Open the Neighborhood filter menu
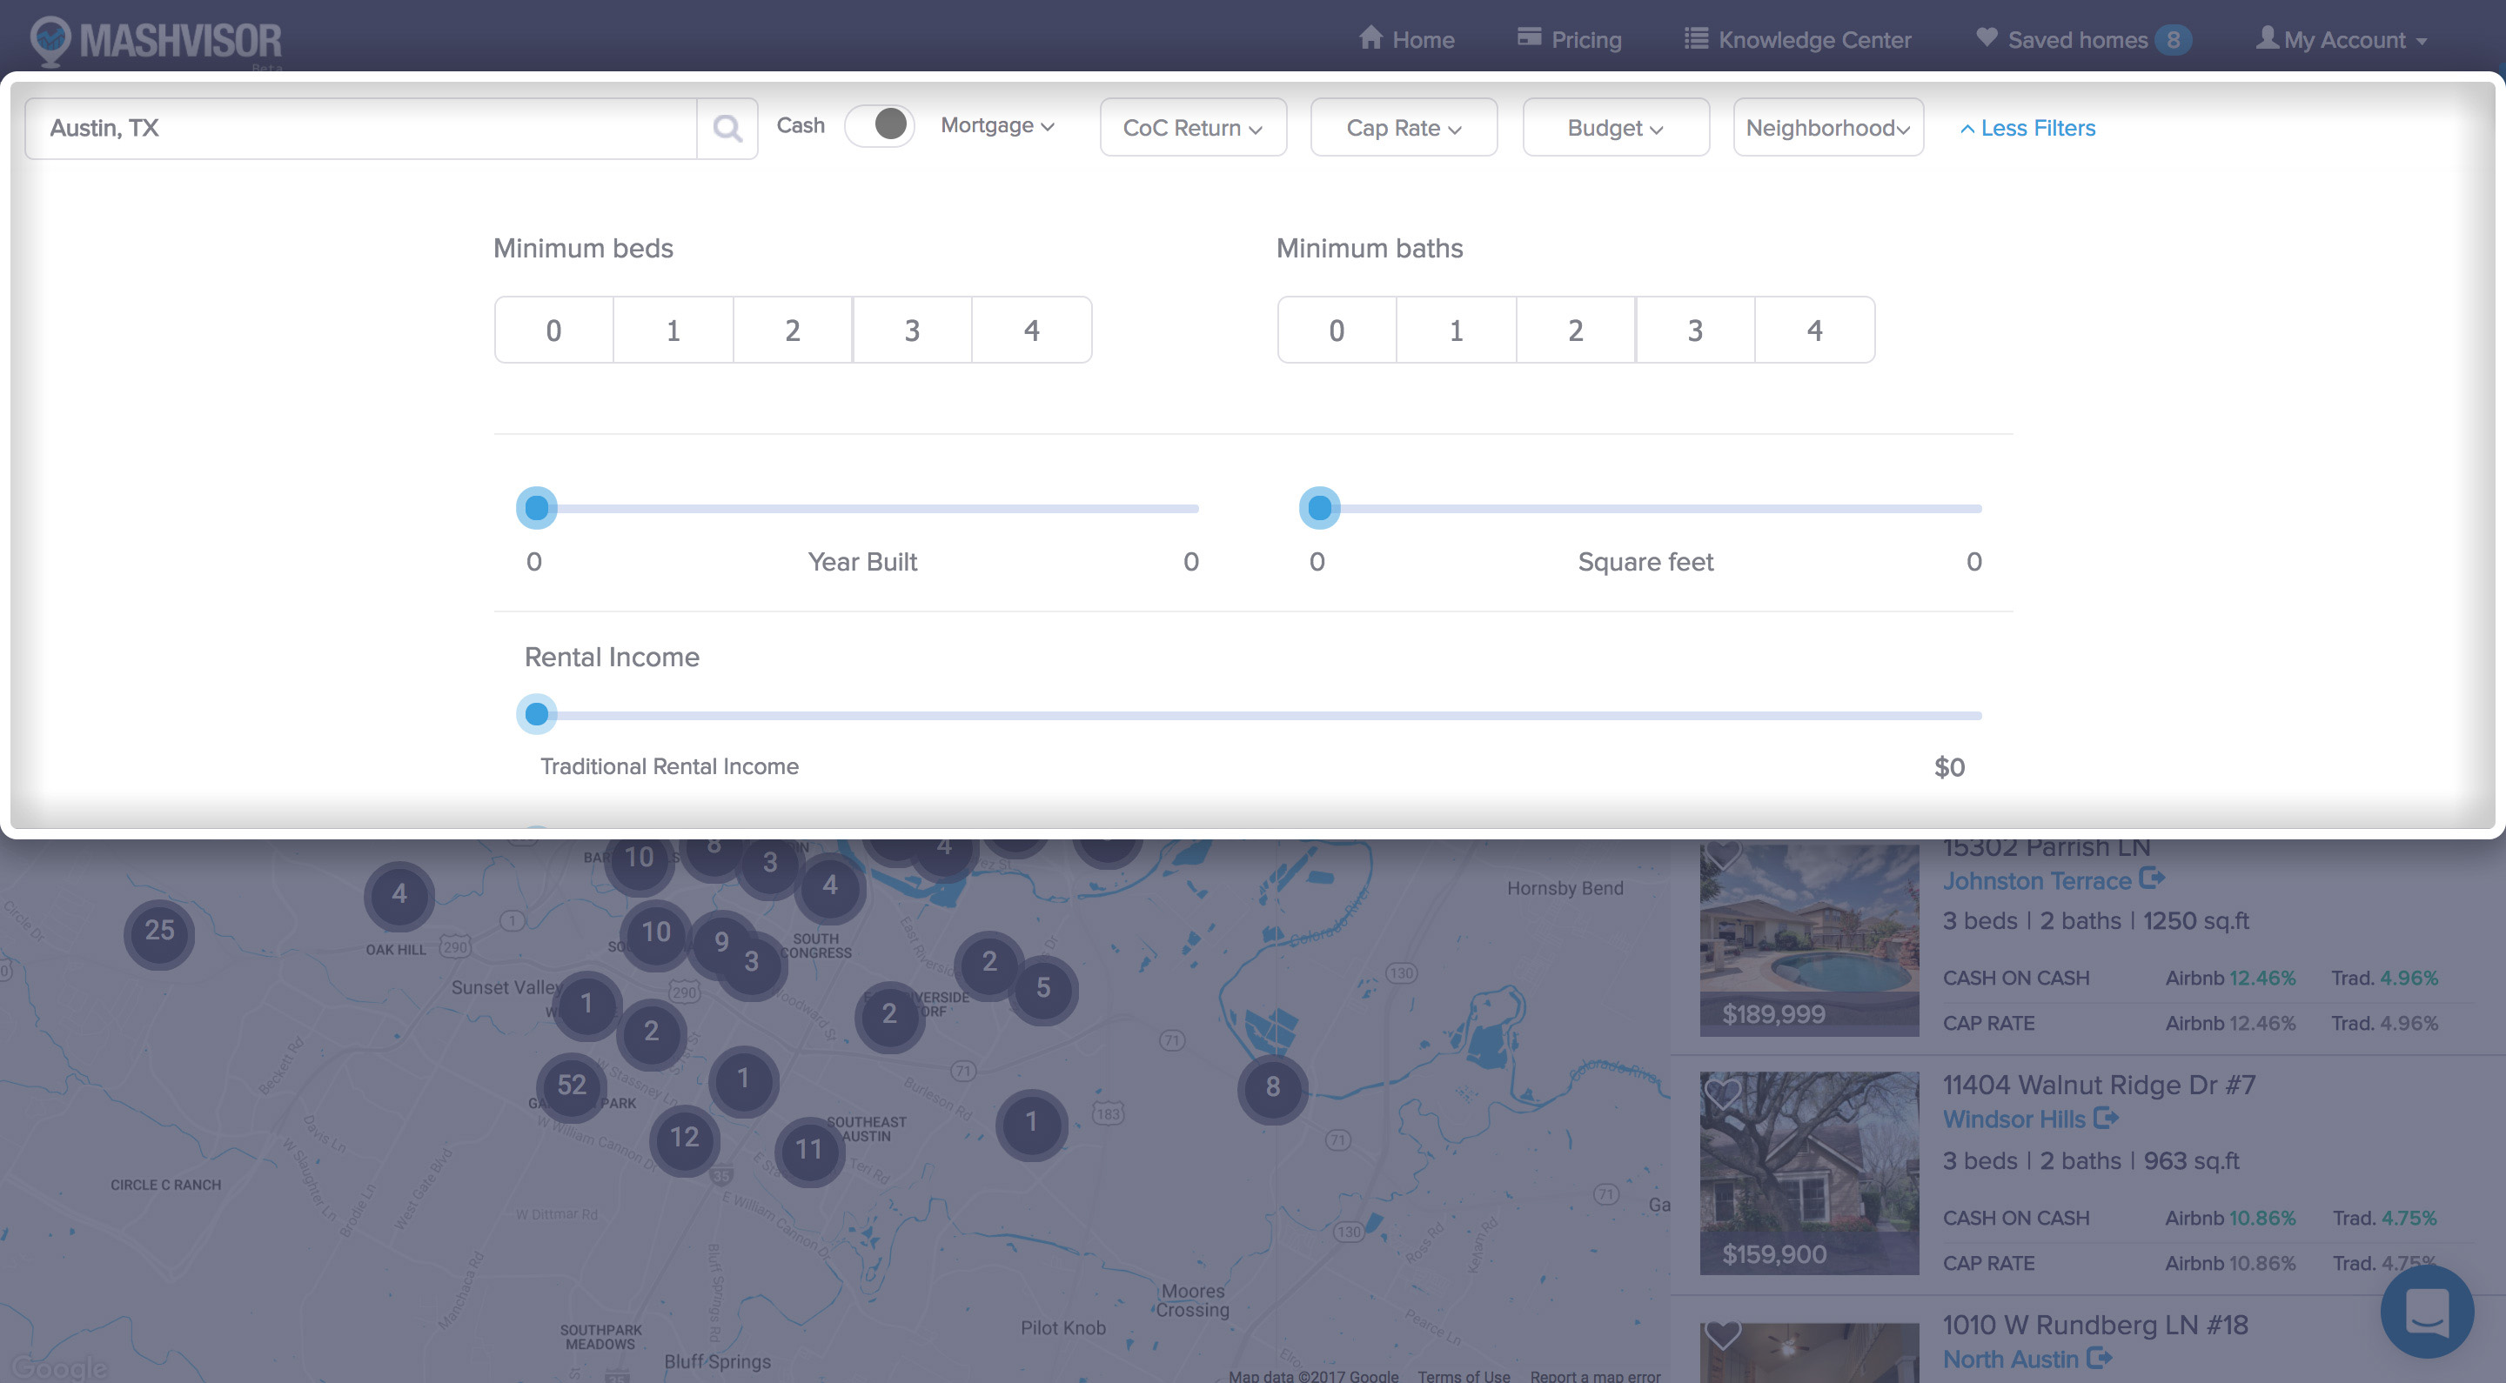 (x=1828, y=128)
